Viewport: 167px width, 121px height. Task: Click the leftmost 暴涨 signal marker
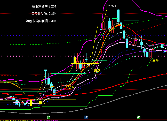42,103
